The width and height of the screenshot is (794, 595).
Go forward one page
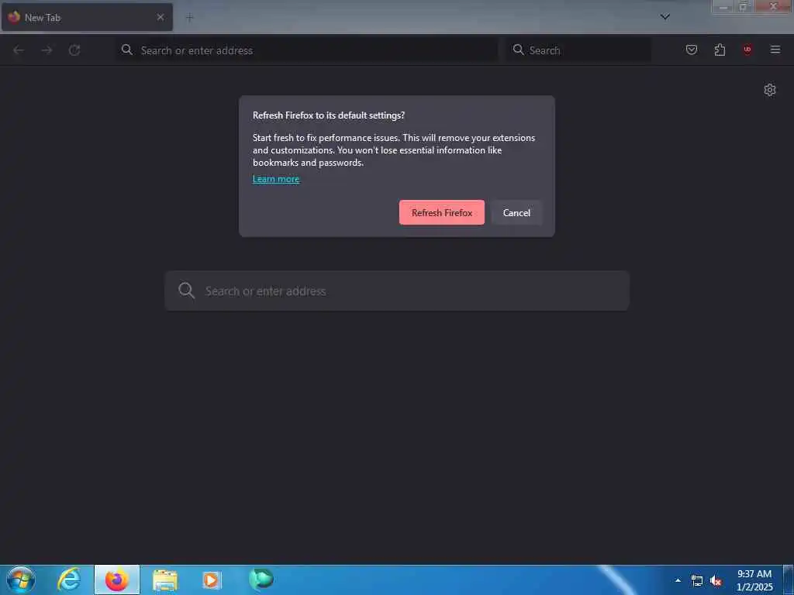pyautogui.click(x=47, y=50)
